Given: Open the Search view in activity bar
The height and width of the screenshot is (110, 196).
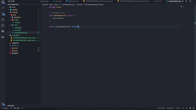Looking at the screenshot, I should (3, 8).
